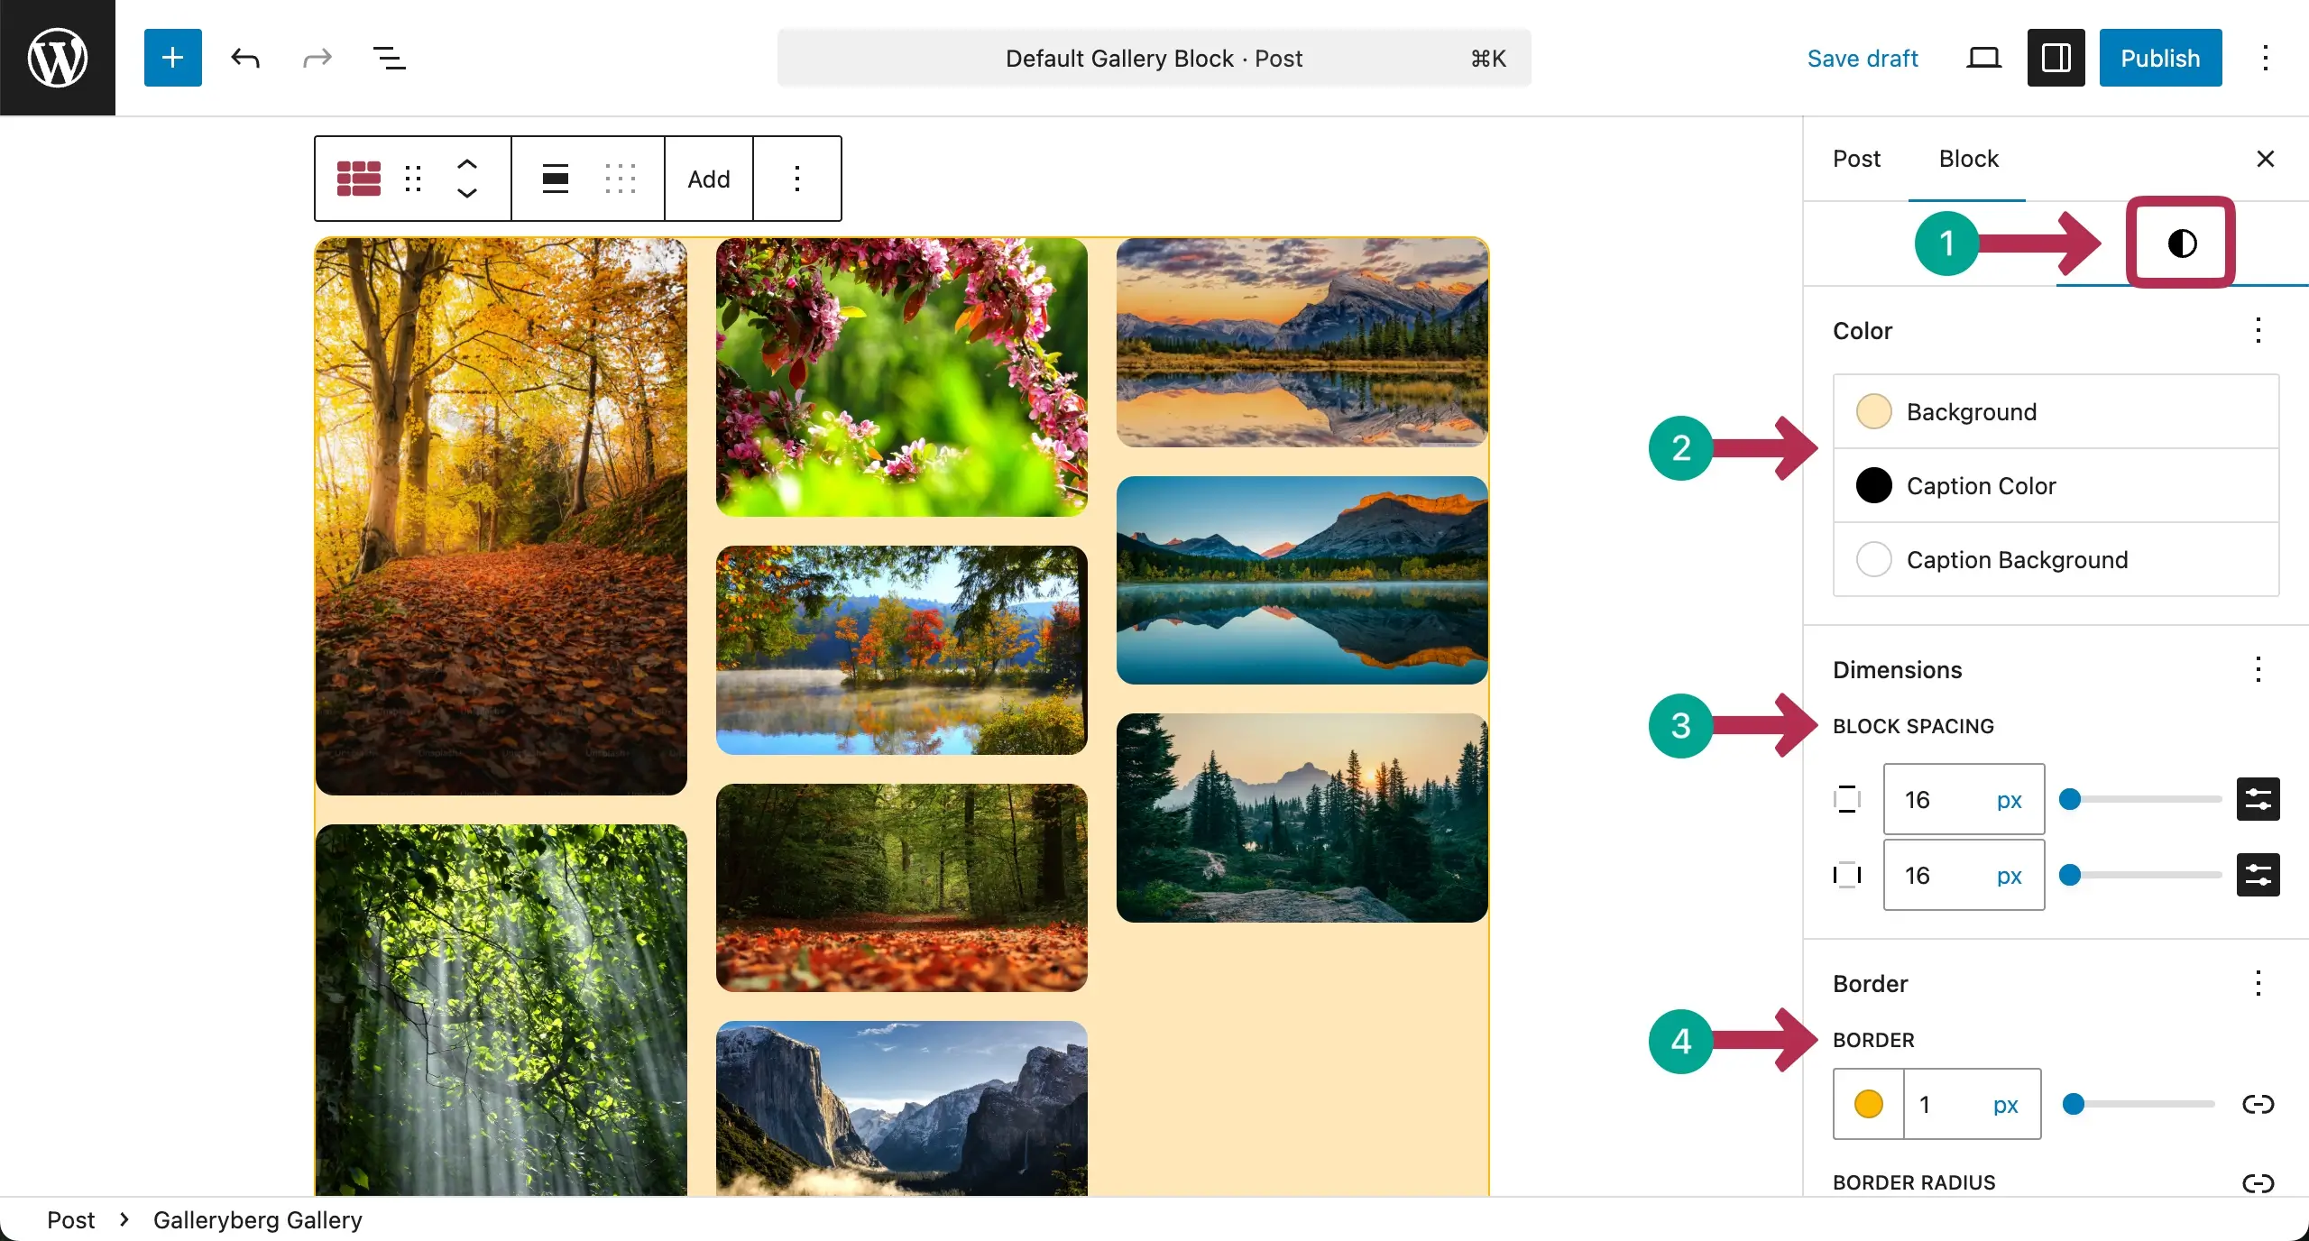Switch to the Post tab

(1856, 159)
